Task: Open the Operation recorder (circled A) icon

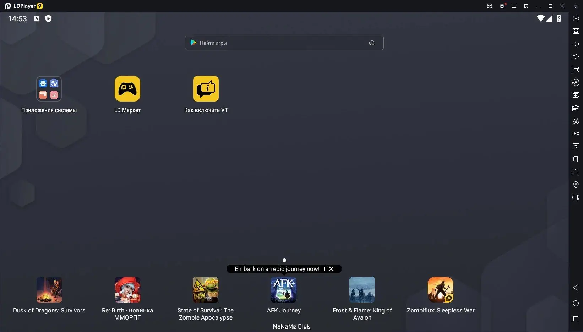Action: [576, 82]
